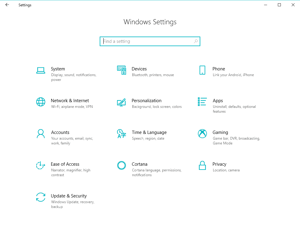The height and width of the screenshot is (231, 300).
Task: Minimize the Settings window
Action: coord(265,5)
